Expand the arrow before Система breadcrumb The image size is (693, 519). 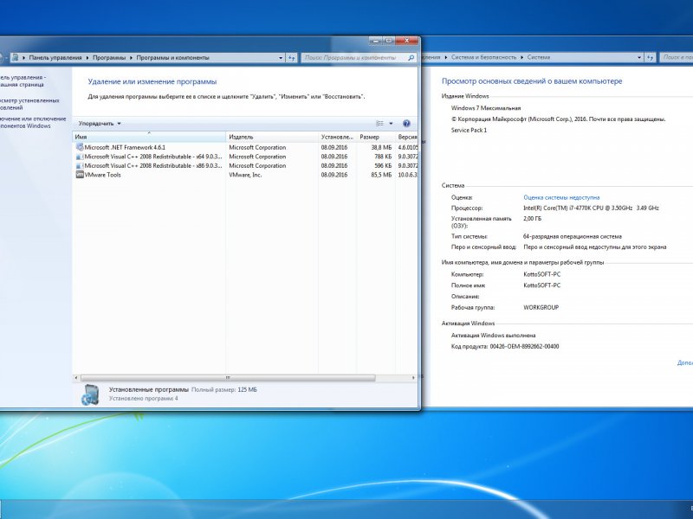pyautogui.click(x=522, y=57)
